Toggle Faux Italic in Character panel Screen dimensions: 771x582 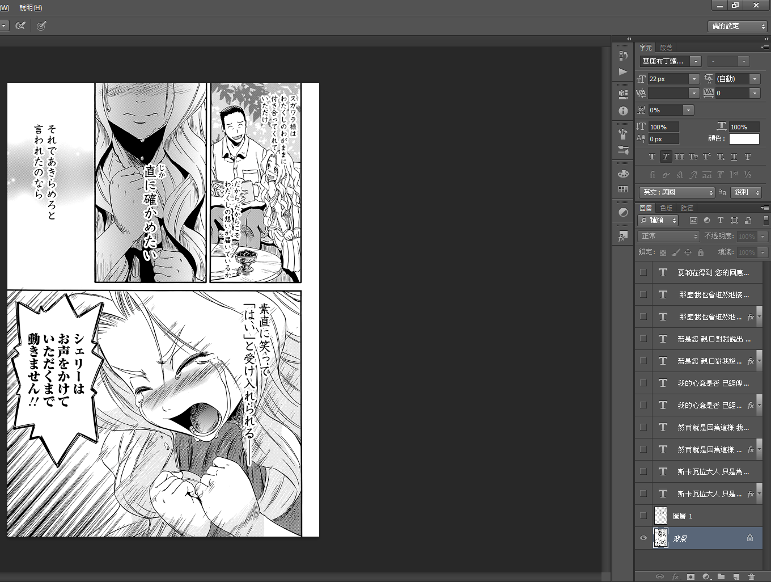point(666,157)
